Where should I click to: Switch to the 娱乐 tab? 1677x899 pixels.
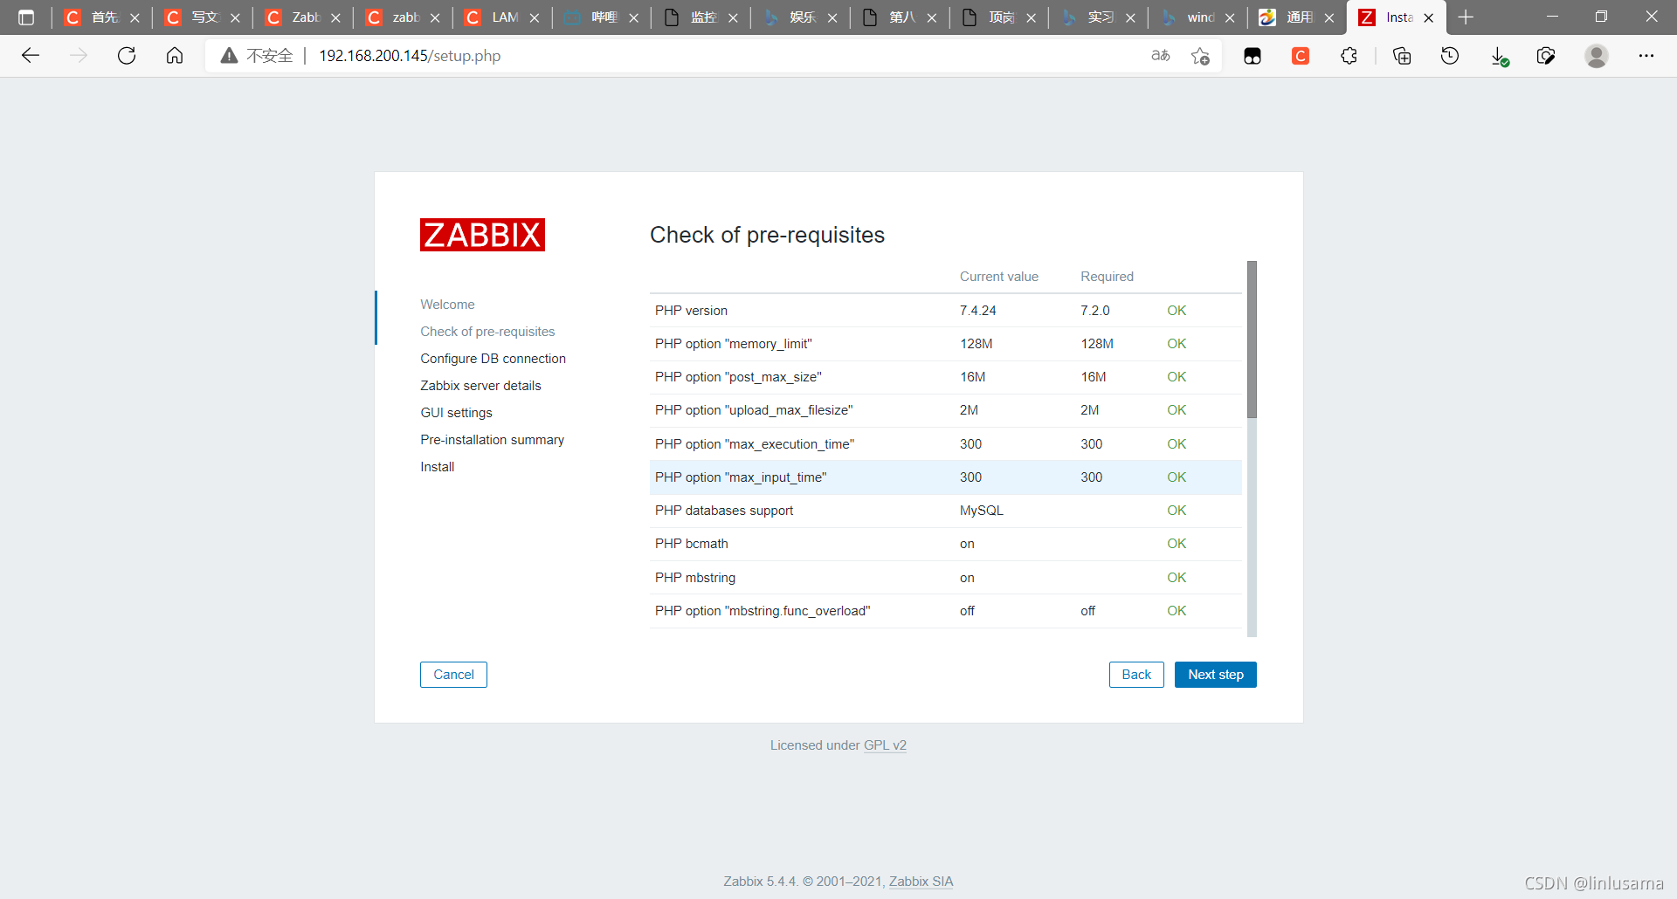801,17
